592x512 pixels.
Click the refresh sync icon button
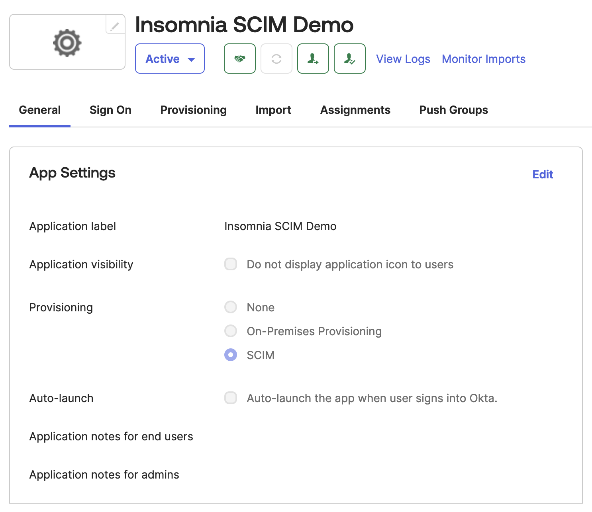coord(276,59)
